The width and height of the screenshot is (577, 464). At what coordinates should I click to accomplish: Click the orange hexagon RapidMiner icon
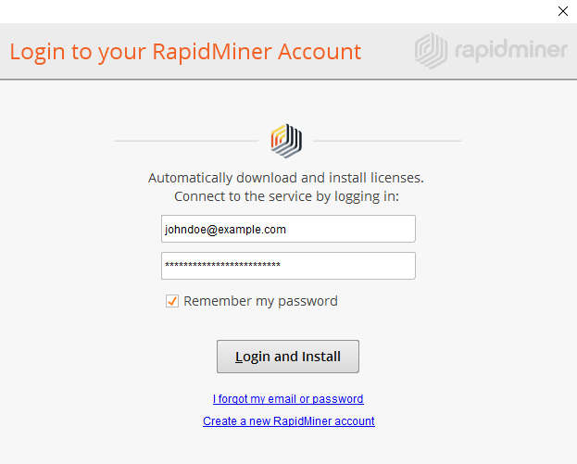coord(286,141)
